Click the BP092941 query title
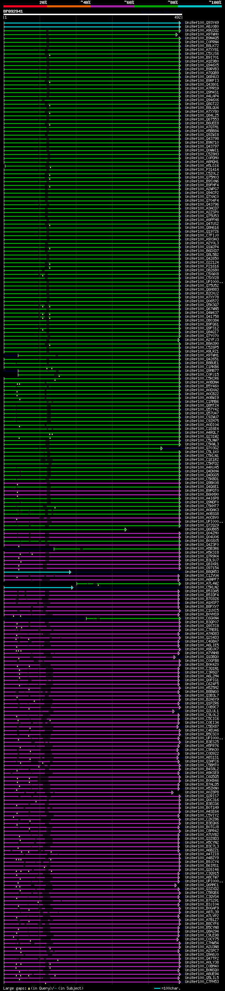 coord(13,12)
